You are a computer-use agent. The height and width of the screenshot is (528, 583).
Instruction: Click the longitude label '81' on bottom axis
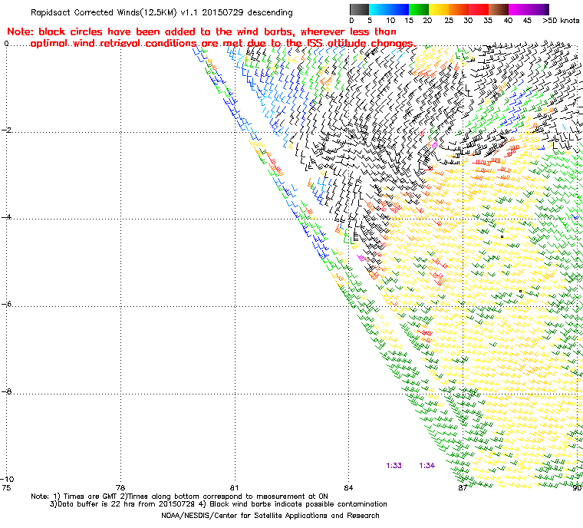tap(234, 487)
